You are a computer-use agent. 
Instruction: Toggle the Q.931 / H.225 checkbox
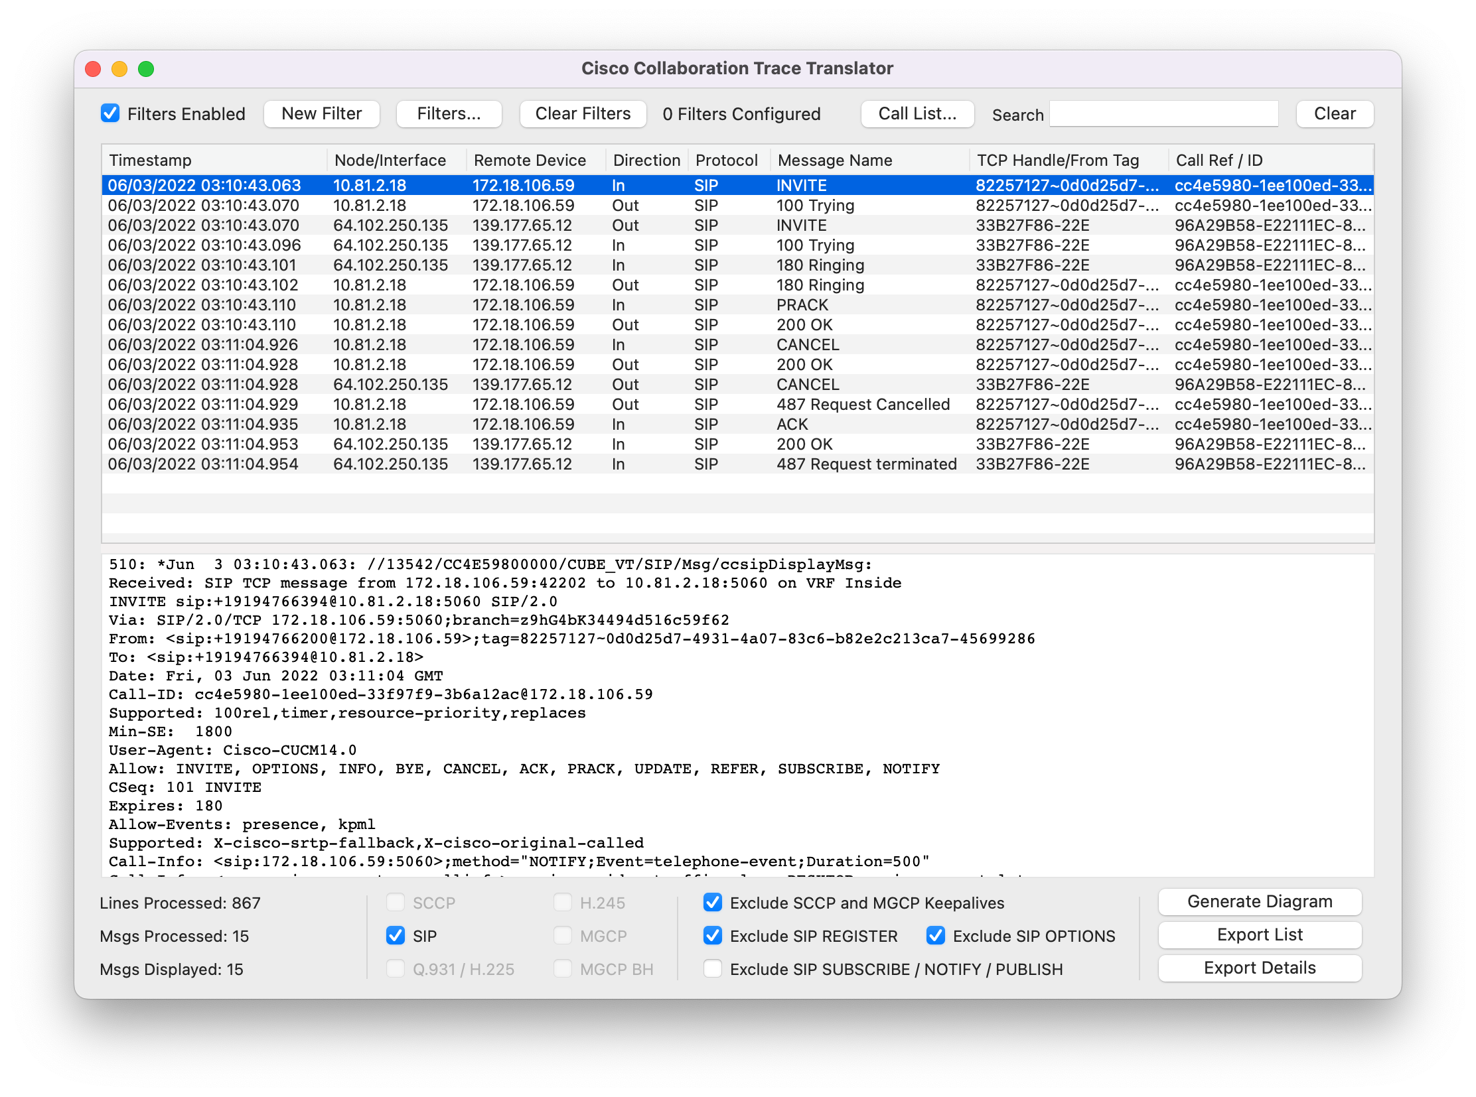click(396, 969)
